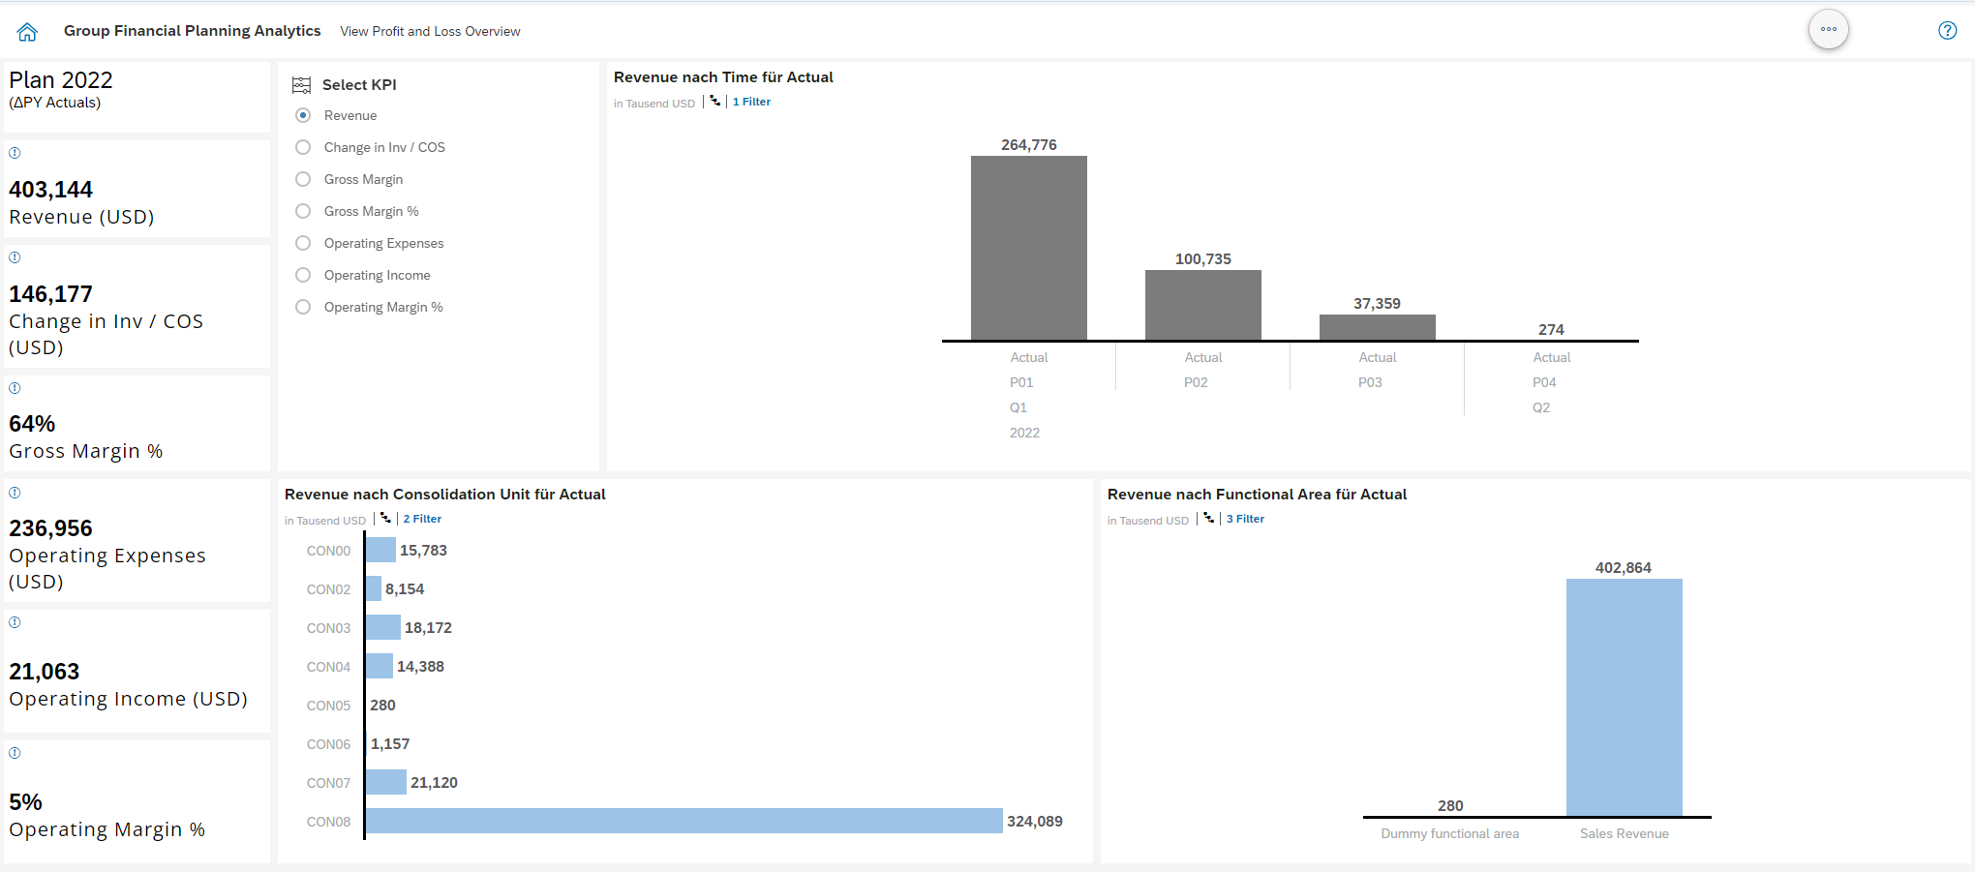Click Group Financial Planning Analytics title

coord(192,30)
